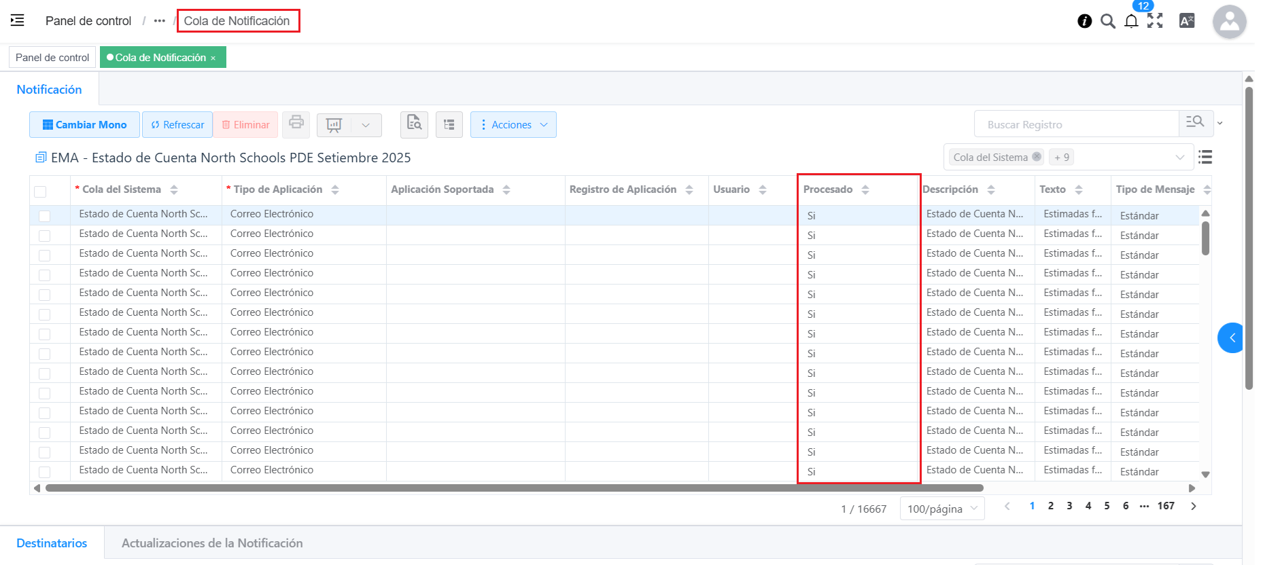
Task: Switch to the Panel de control tab
Action: (52, 58)
